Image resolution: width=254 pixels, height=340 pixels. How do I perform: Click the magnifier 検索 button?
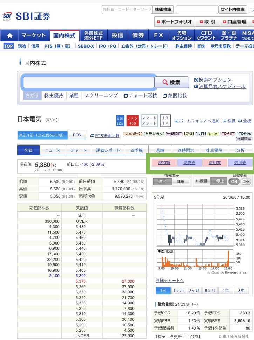pos(172,82)
